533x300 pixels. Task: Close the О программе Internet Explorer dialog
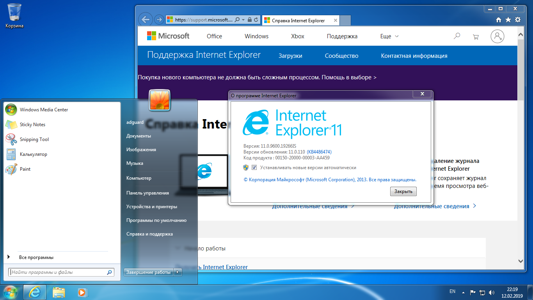(422, 94)
